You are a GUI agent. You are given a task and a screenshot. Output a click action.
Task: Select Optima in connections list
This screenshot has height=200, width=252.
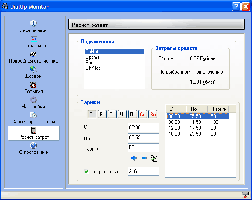pos(114,57)
